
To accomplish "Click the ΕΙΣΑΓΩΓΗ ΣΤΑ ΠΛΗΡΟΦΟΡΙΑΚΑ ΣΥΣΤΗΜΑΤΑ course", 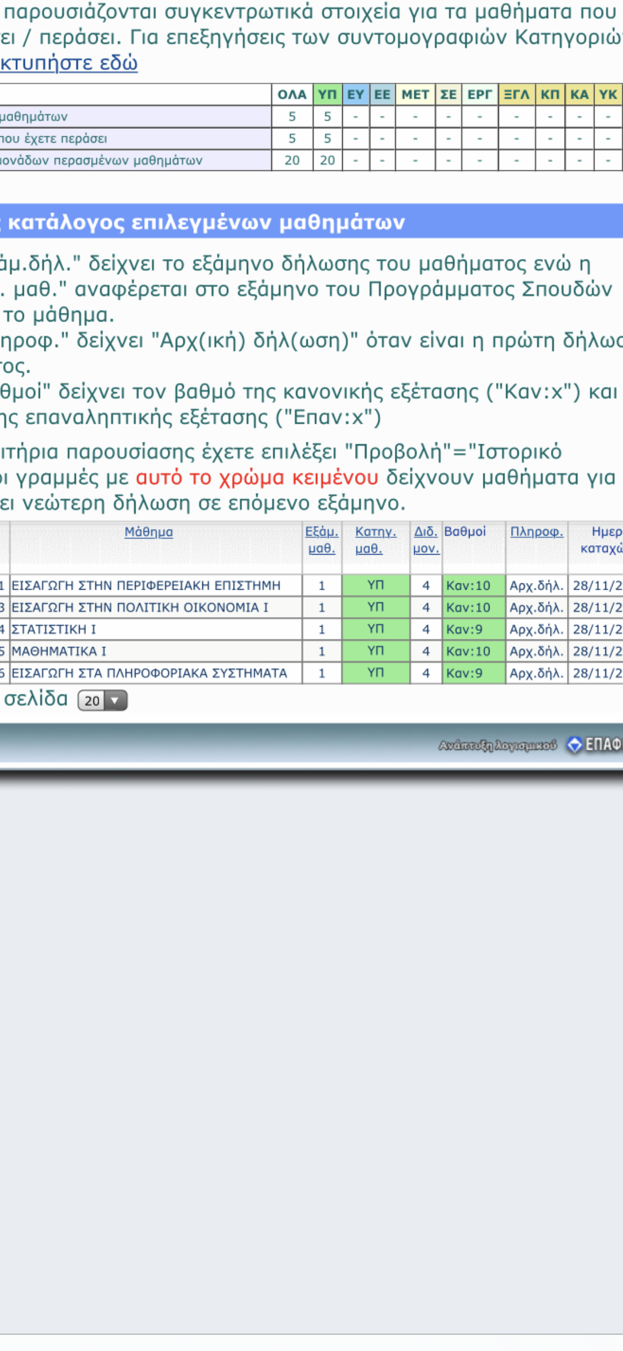I will coord(150,673).
